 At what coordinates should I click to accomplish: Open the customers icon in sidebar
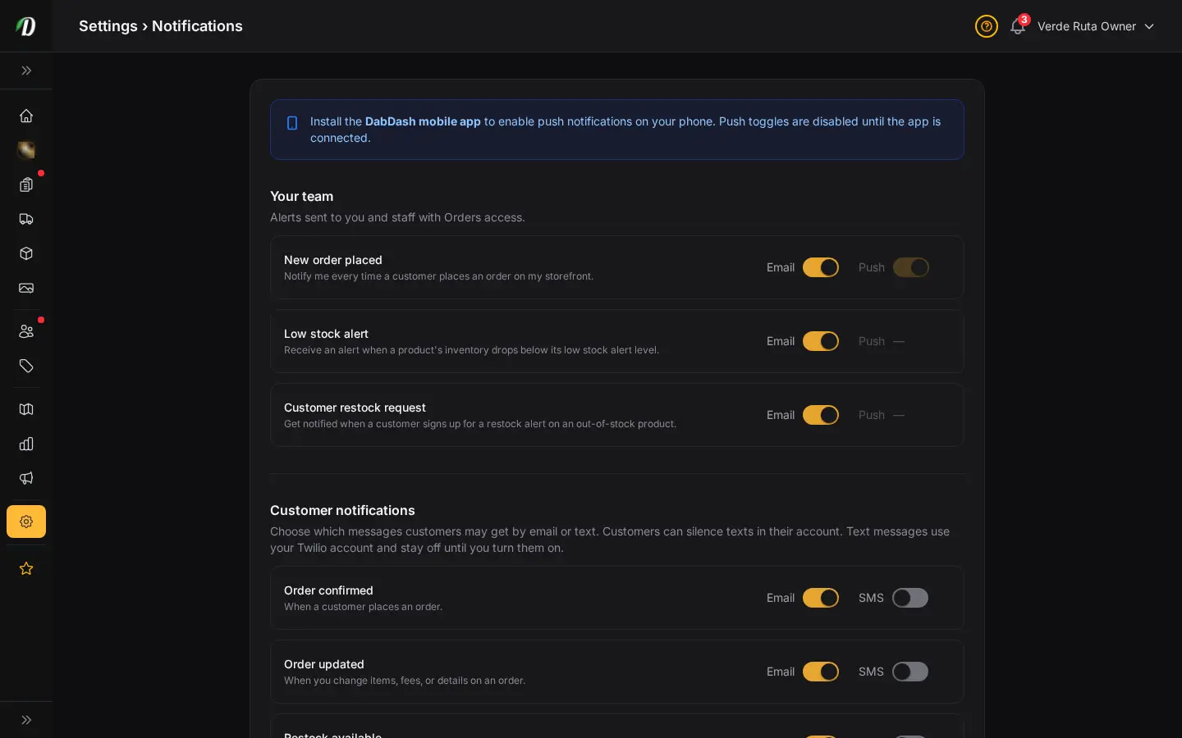(26, 331)
